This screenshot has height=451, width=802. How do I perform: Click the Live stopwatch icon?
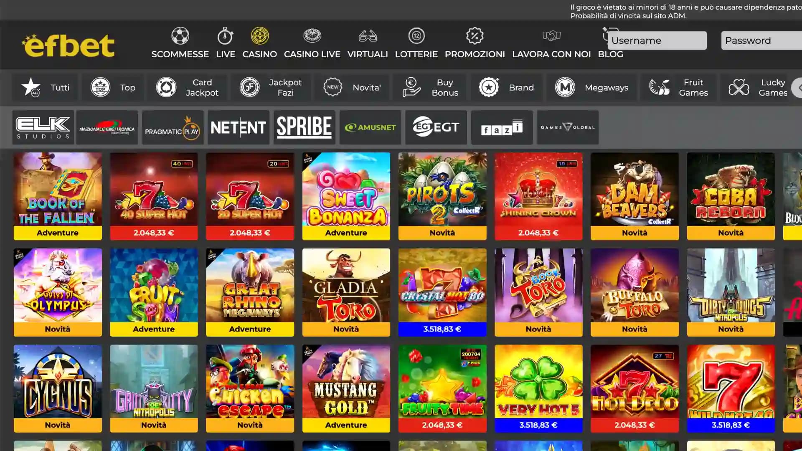(225, 36)
